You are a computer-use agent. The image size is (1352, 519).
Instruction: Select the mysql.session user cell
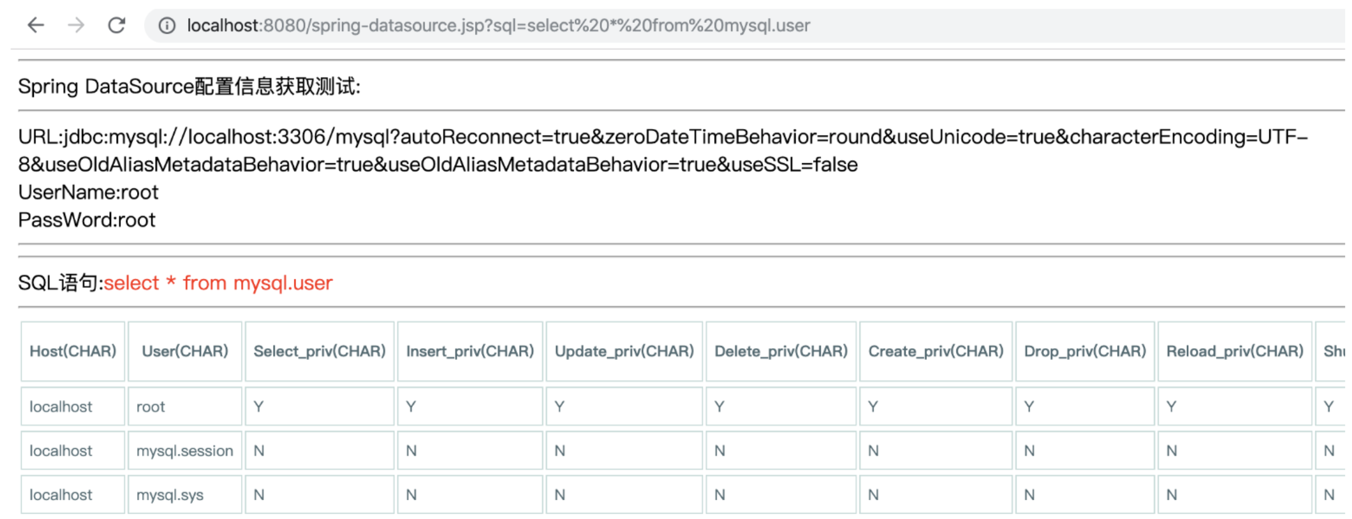(x=184, y=451)
